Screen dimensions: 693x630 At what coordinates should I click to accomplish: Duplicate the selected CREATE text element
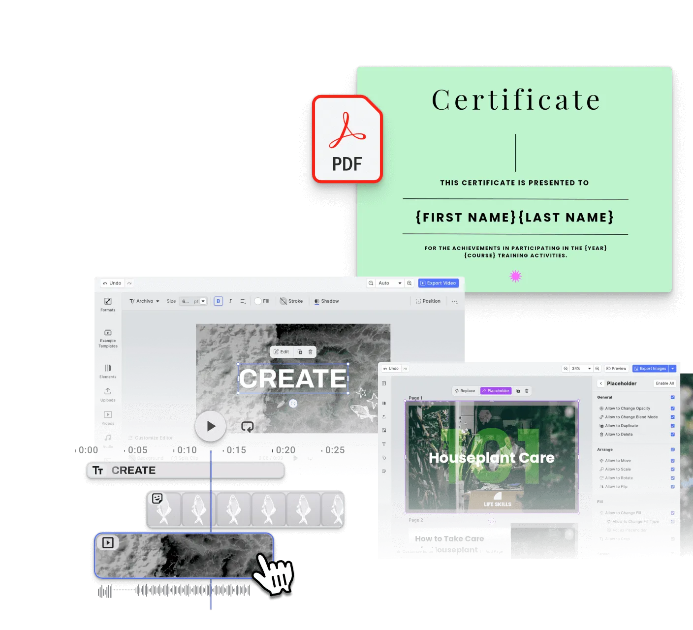tap(300, 352)
